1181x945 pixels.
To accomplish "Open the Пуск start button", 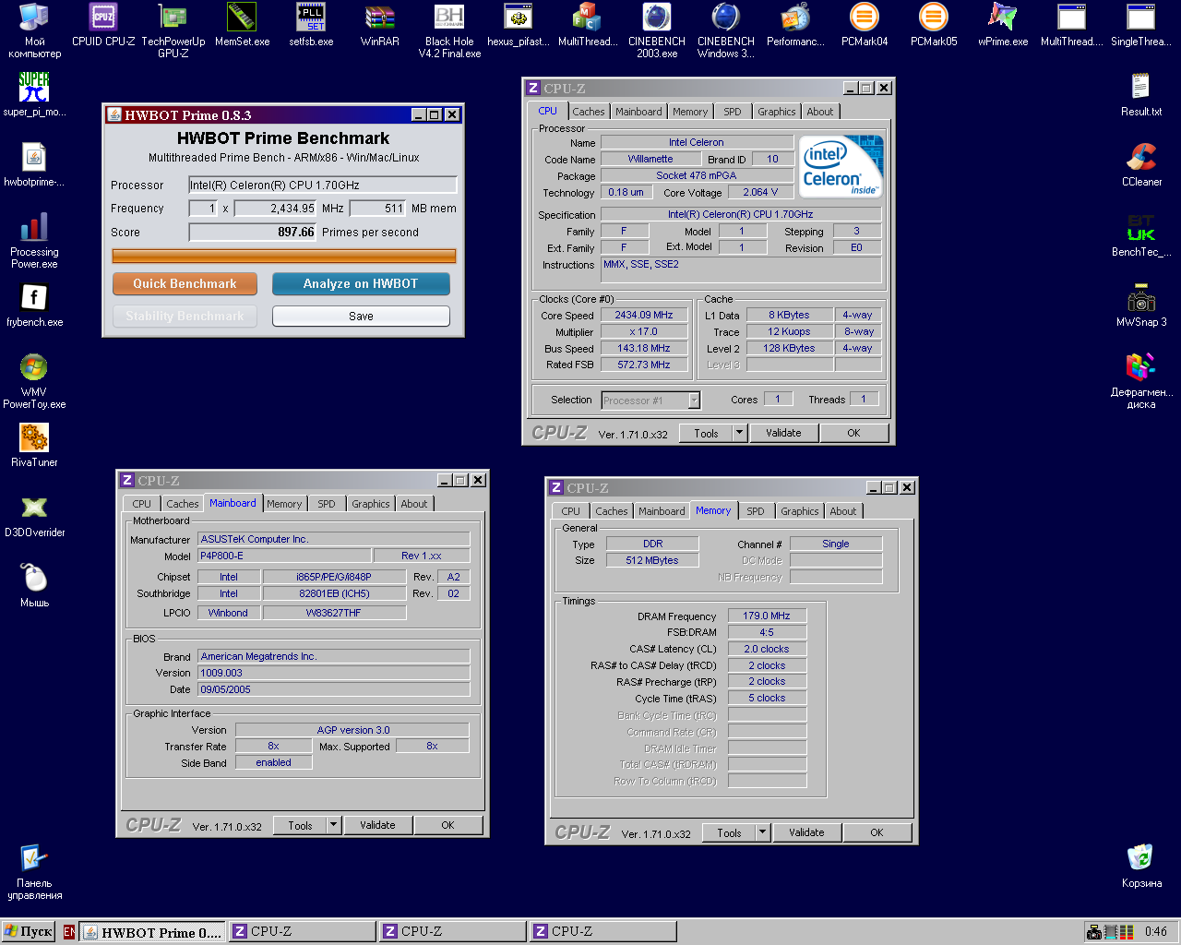I will pyautogui.click(x=29, y=931).
